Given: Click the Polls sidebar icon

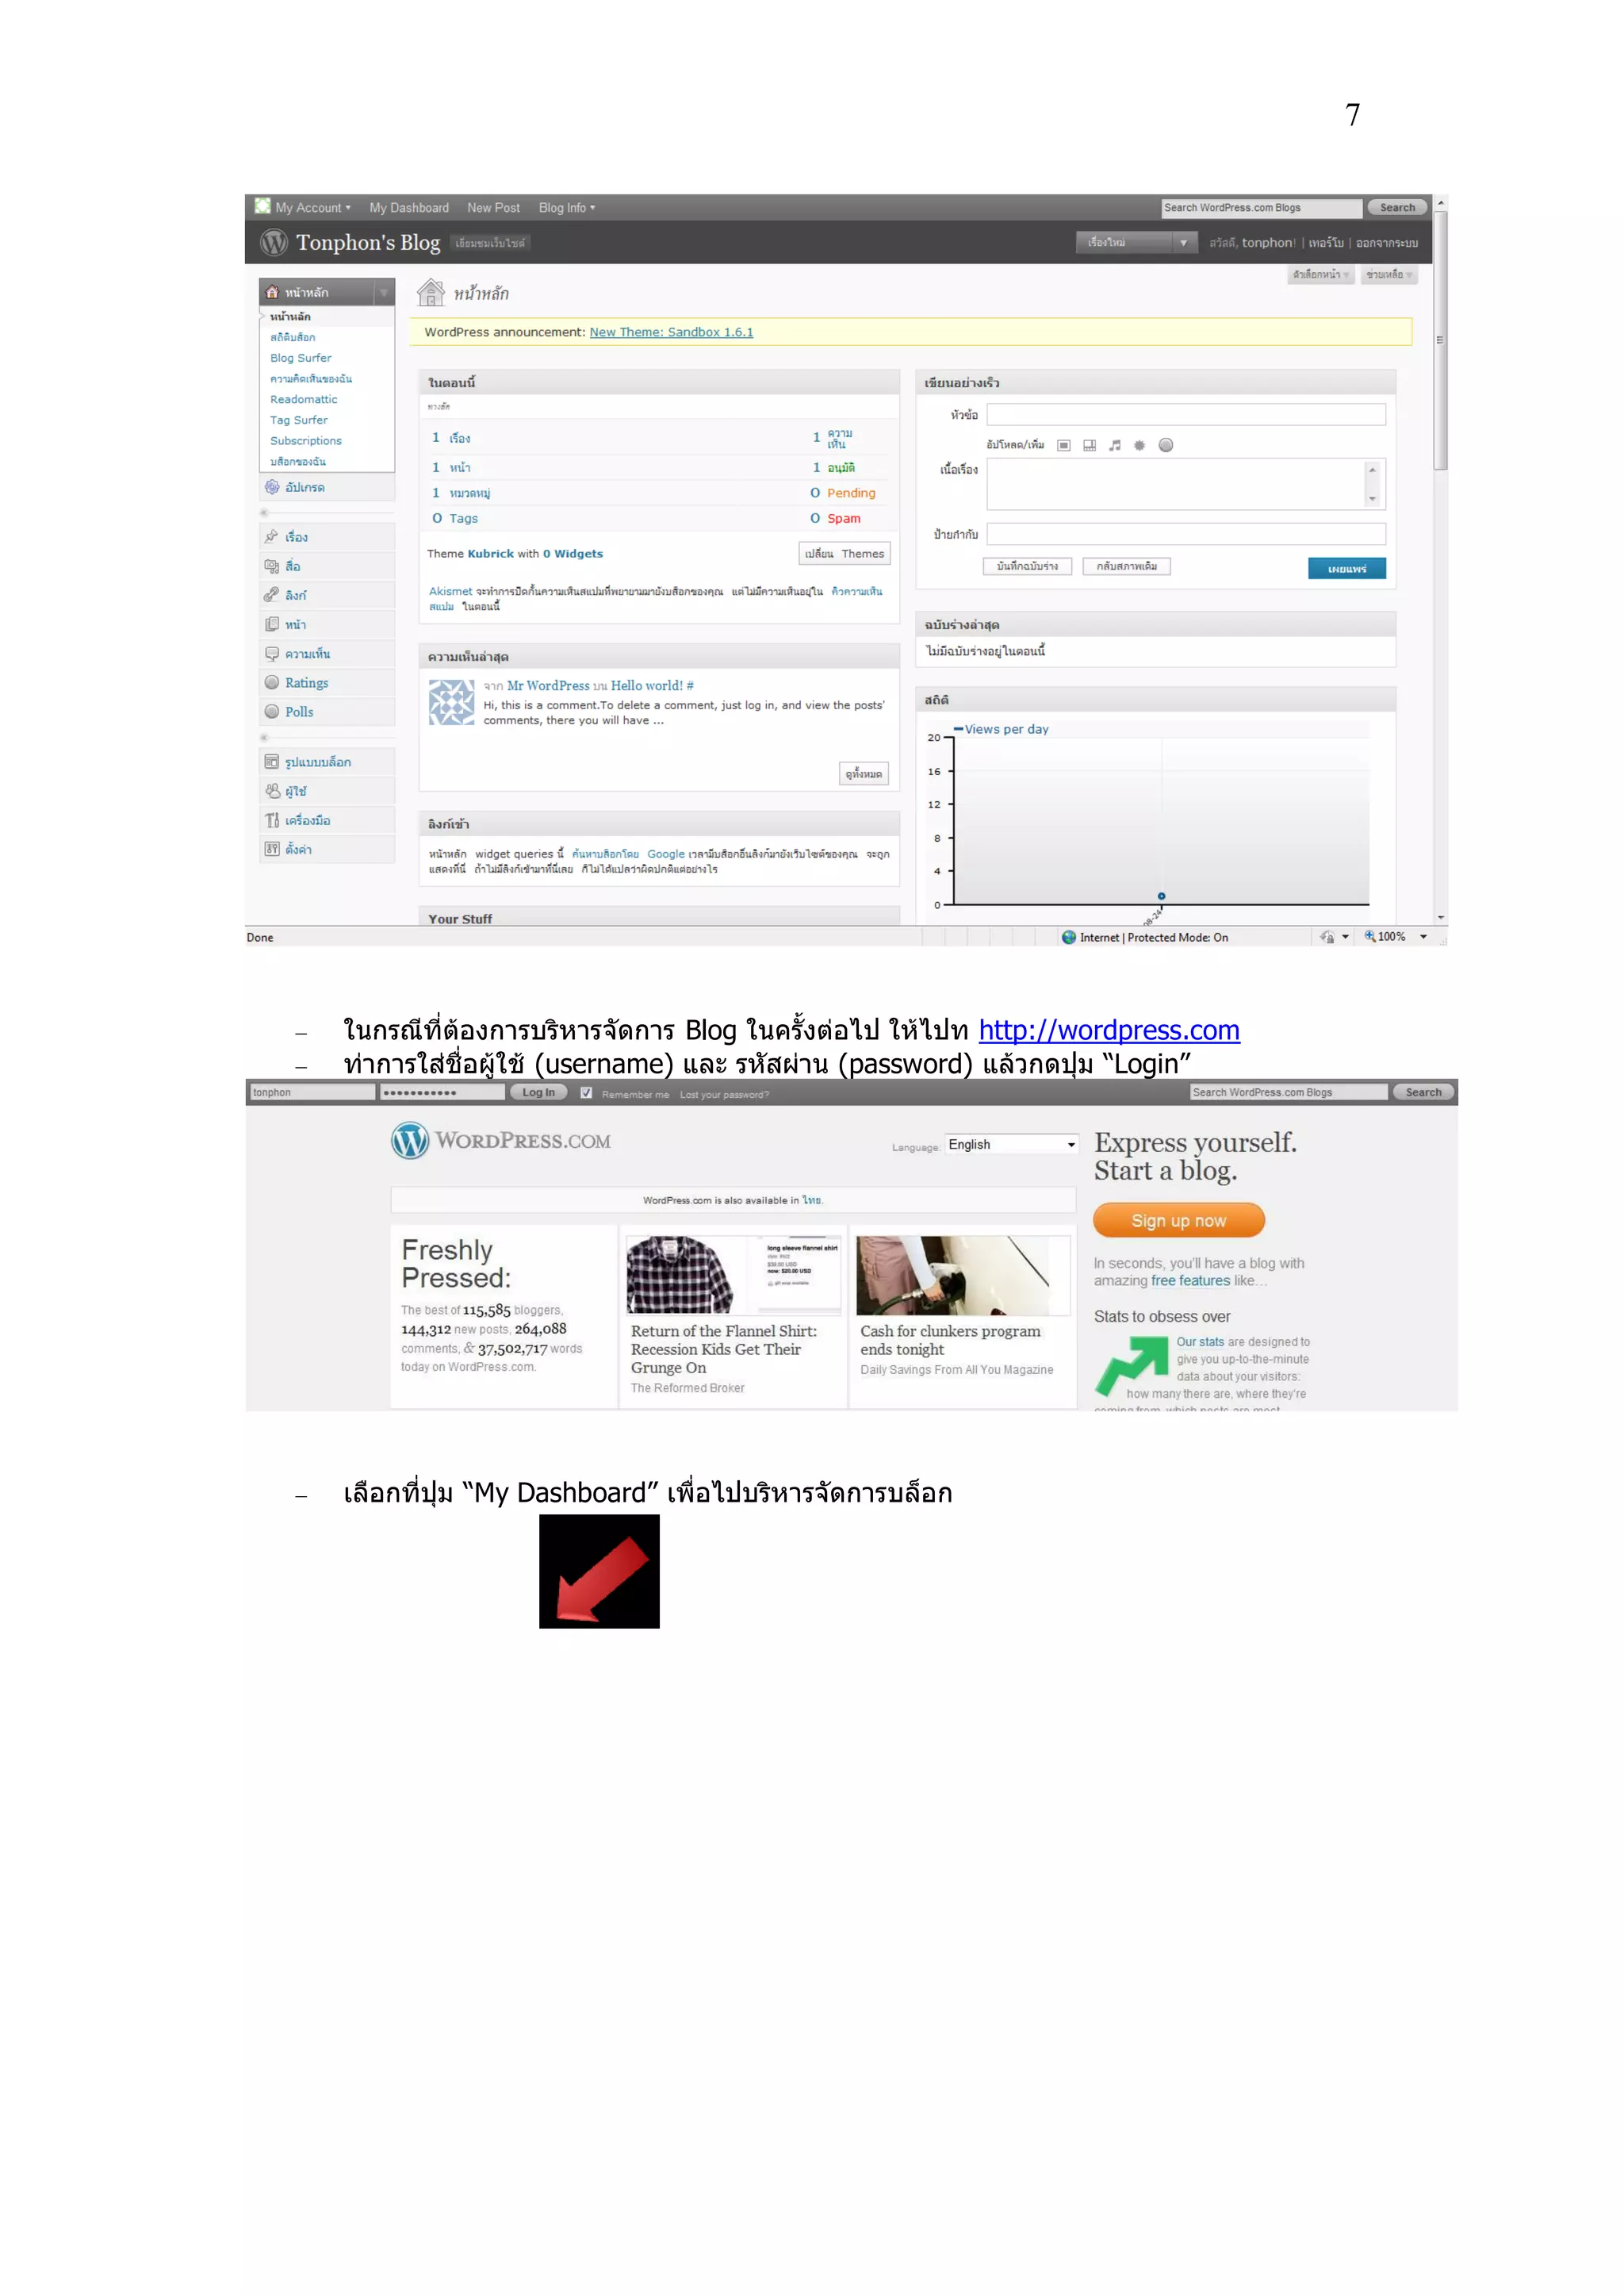Looking at the screenshot, I should pos(271,712).
